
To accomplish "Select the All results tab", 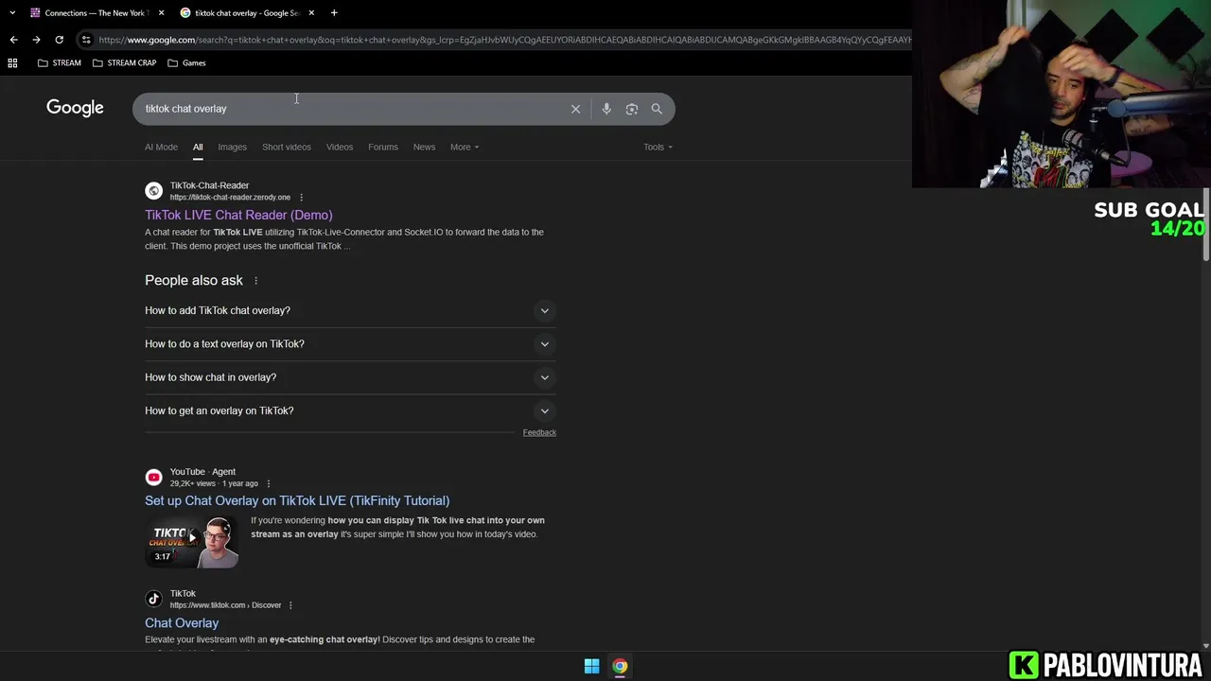I will click(198, 147).
